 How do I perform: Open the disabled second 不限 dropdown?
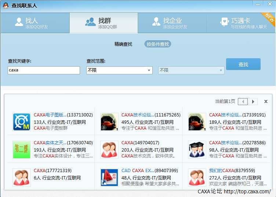pyautogui.click(x=191, y=70)
